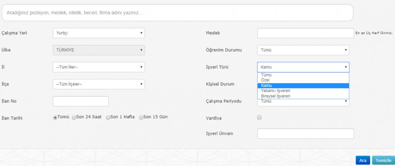Choose Tümü in the İşyeri Türü list
This screenshot has height=166, width=395.
click(303, 75)
